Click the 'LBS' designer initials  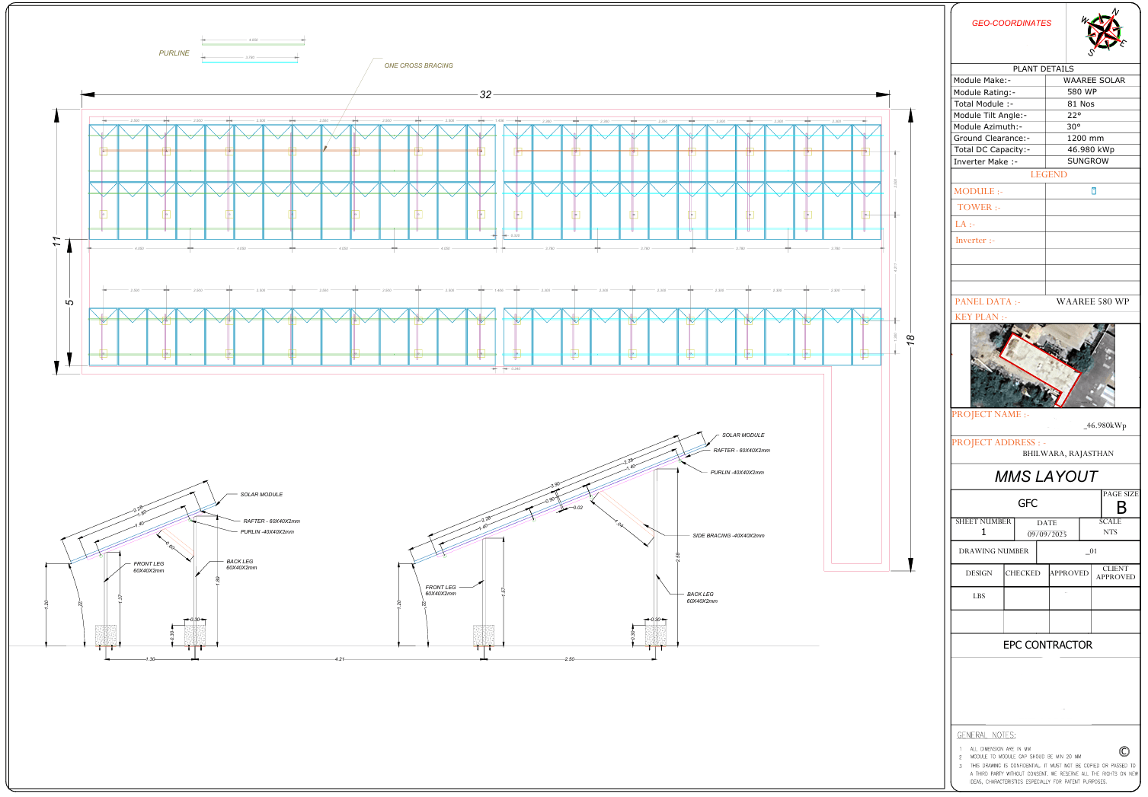click(x=979, y=596)
